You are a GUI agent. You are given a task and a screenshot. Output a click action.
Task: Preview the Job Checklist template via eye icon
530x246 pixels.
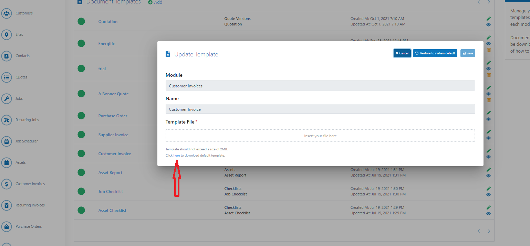coord(489,195)
